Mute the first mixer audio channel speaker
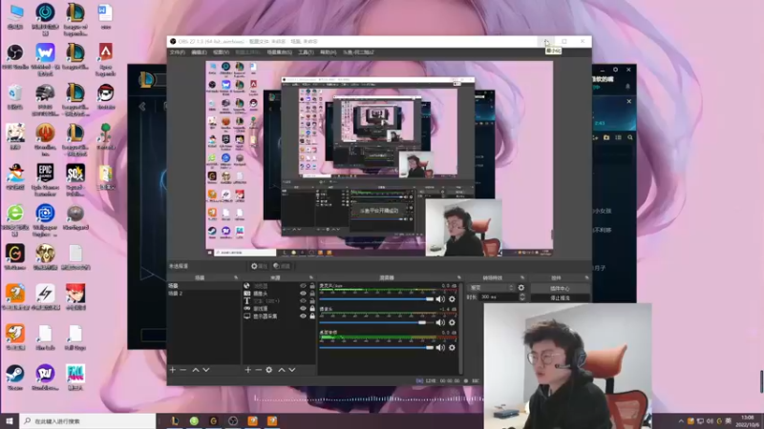The image size is (764, 429). pyautogui.click(x=440, y=299)
